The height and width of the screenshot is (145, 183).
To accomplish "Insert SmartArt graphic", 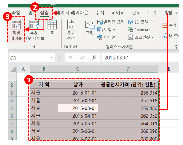I will pyautogui.click(x=139, y=30).
